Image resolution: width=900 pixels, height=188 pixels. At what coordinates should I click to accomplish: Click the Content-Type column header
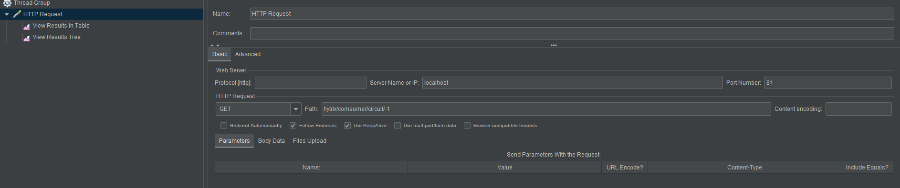point(744,168)
